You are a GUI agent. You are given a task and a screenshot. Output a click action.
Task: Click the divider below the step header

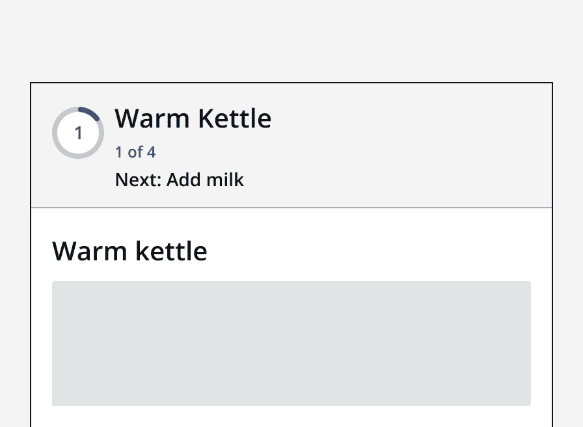click(291, 208)
